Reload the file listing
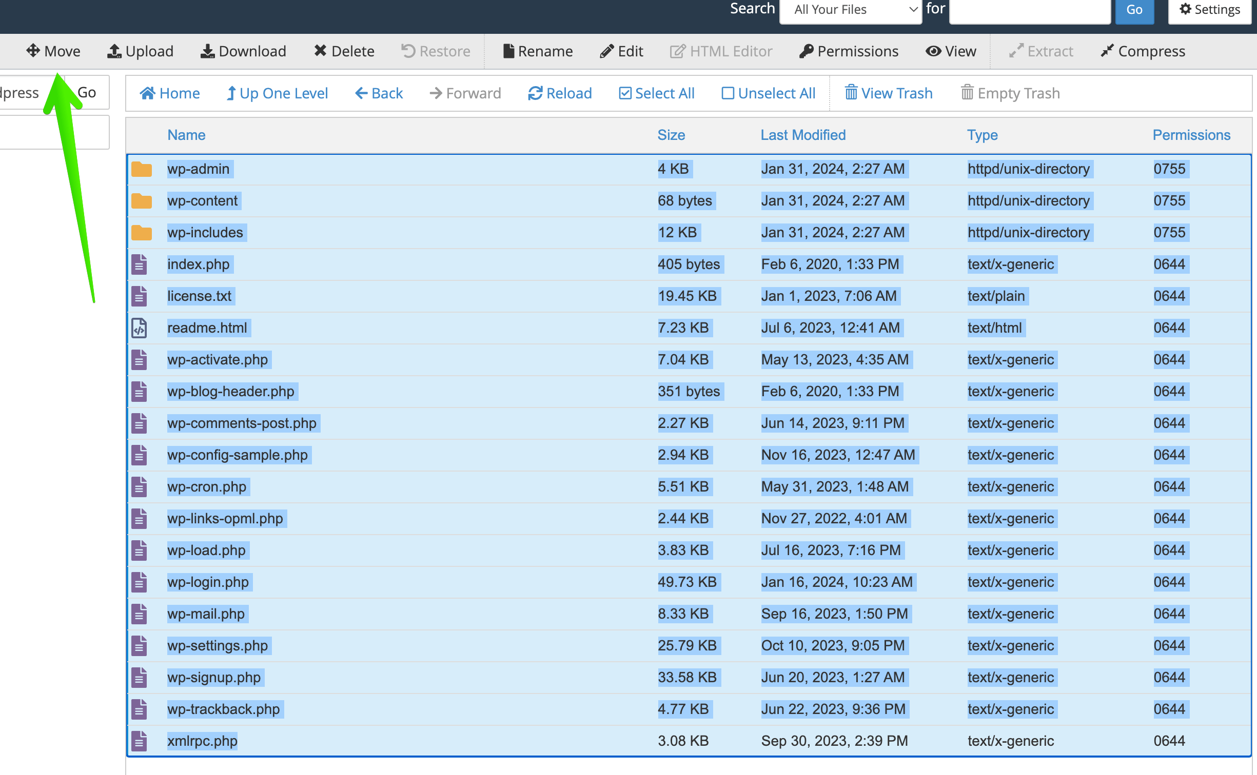 [560, 93]
